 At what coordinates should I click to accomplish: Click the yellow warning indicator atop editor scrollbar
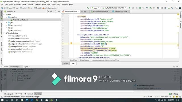pos(178,14)
